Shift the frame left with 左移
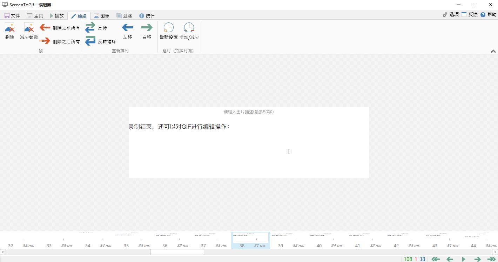 [127, 31]
